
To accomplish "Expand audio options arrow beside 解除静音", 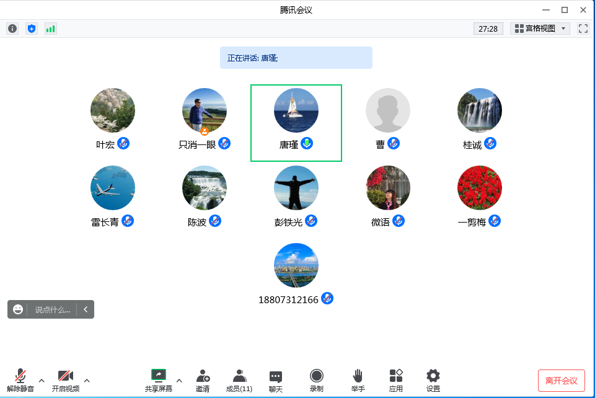I will pyautogui.click(x=42, y=380).
